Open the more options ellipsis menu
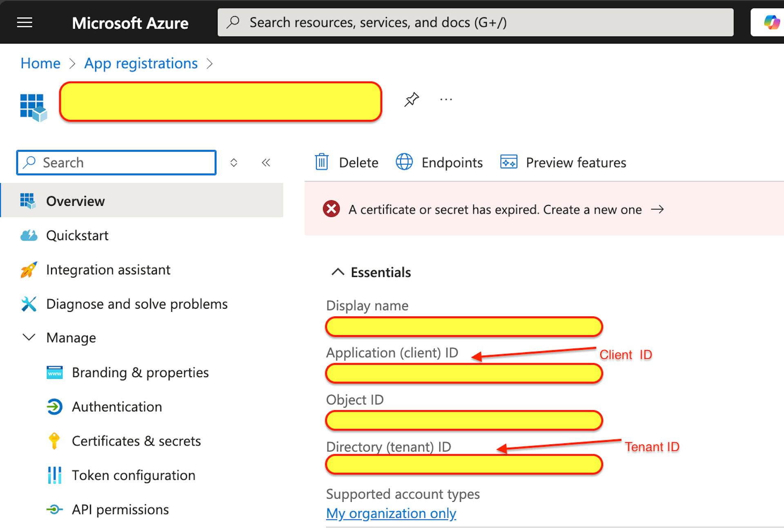The width and height of the screenshot is (784, 532). point(446,99)
